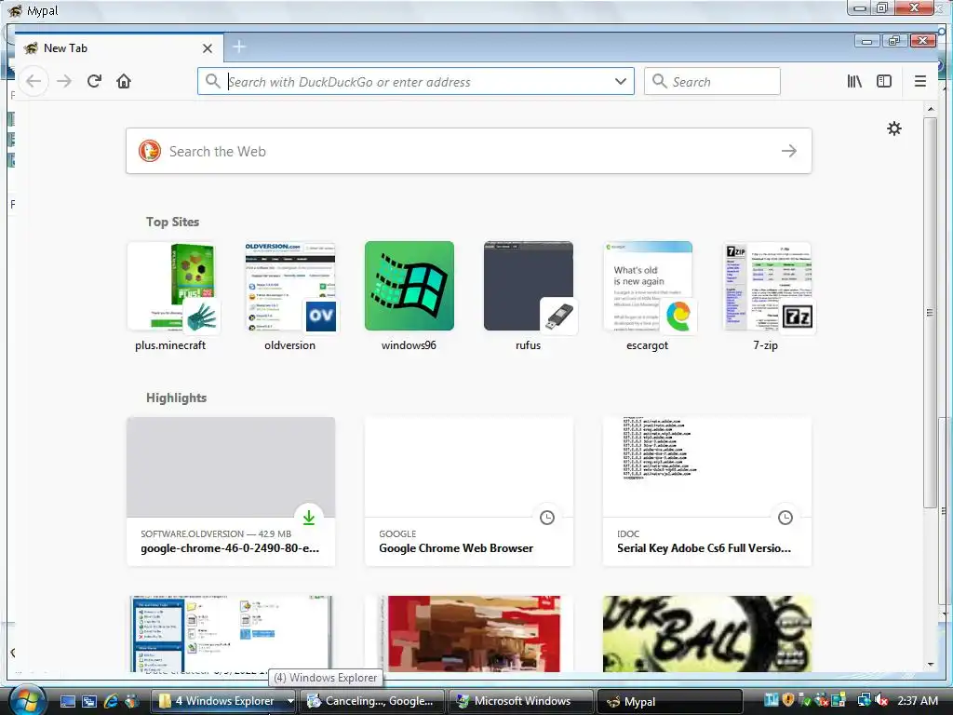The image size is (953, 715).
Task: Open the Library bookshelf icon
Action: click(854, 81)
